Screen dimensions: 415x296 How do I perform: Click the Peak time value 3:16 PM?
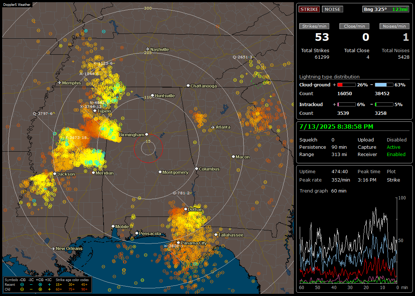pos(367,180)
